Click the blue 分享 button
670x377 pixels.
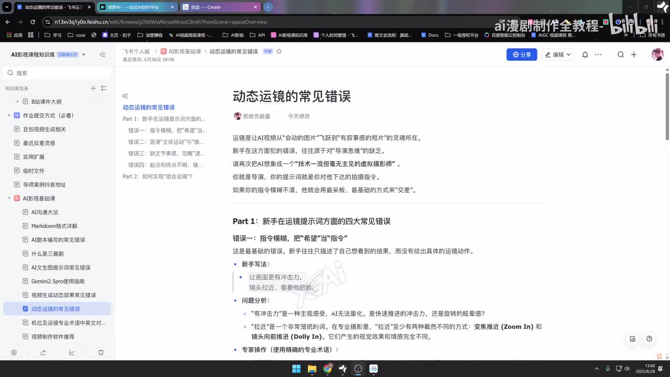522,54
